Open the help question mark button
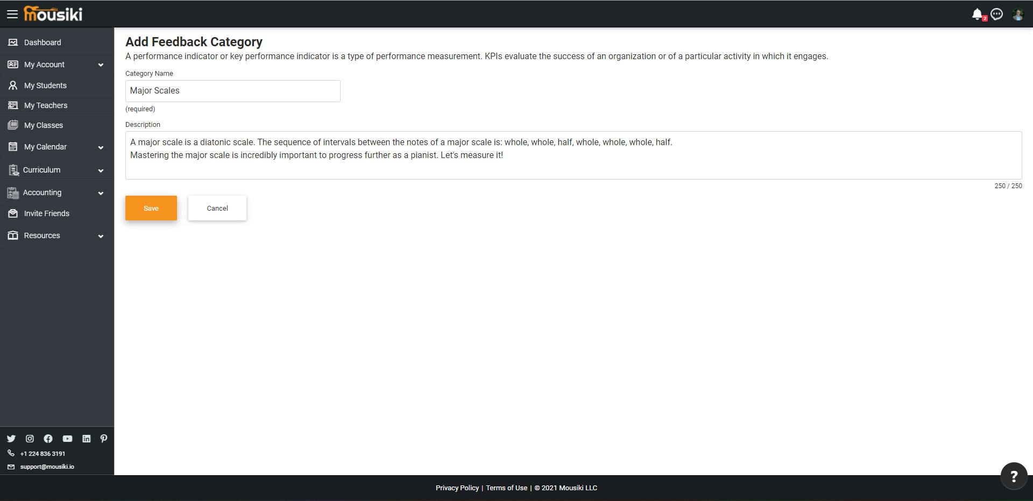Image resolution: width=1033 pixels, height=501 pixels. pos(1014,476)
